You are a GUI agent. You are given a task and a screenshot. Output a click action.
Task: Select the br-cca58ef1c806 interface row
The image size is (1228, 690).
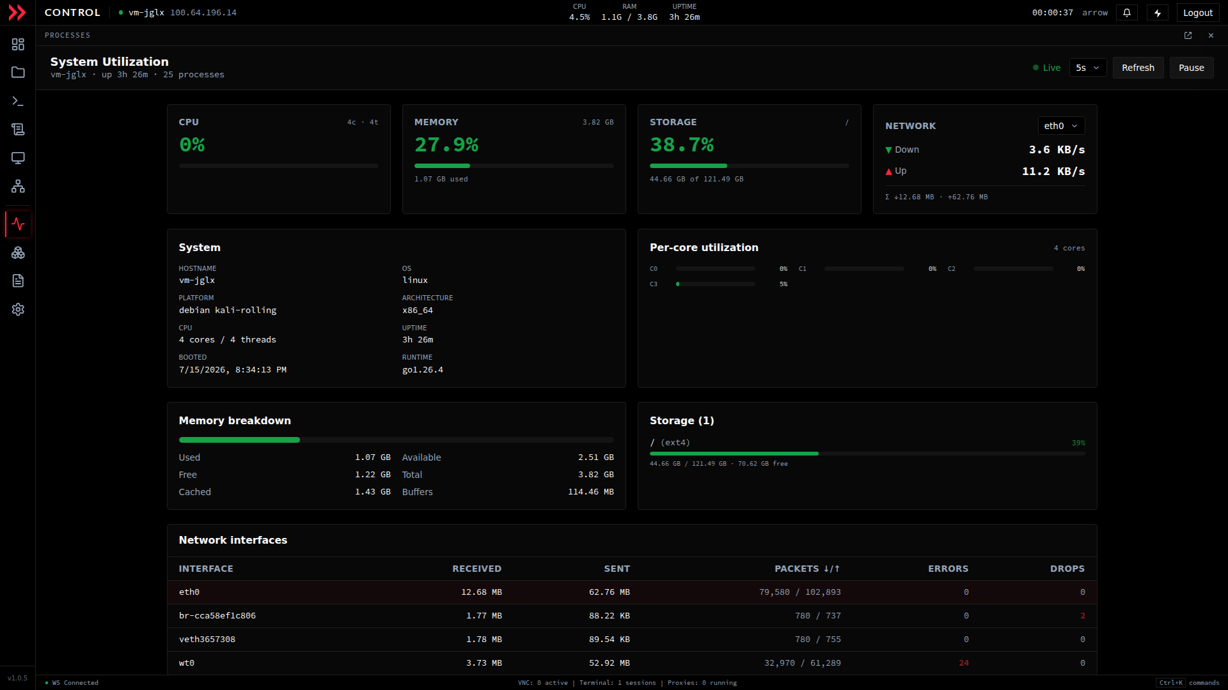pos(632,616)
